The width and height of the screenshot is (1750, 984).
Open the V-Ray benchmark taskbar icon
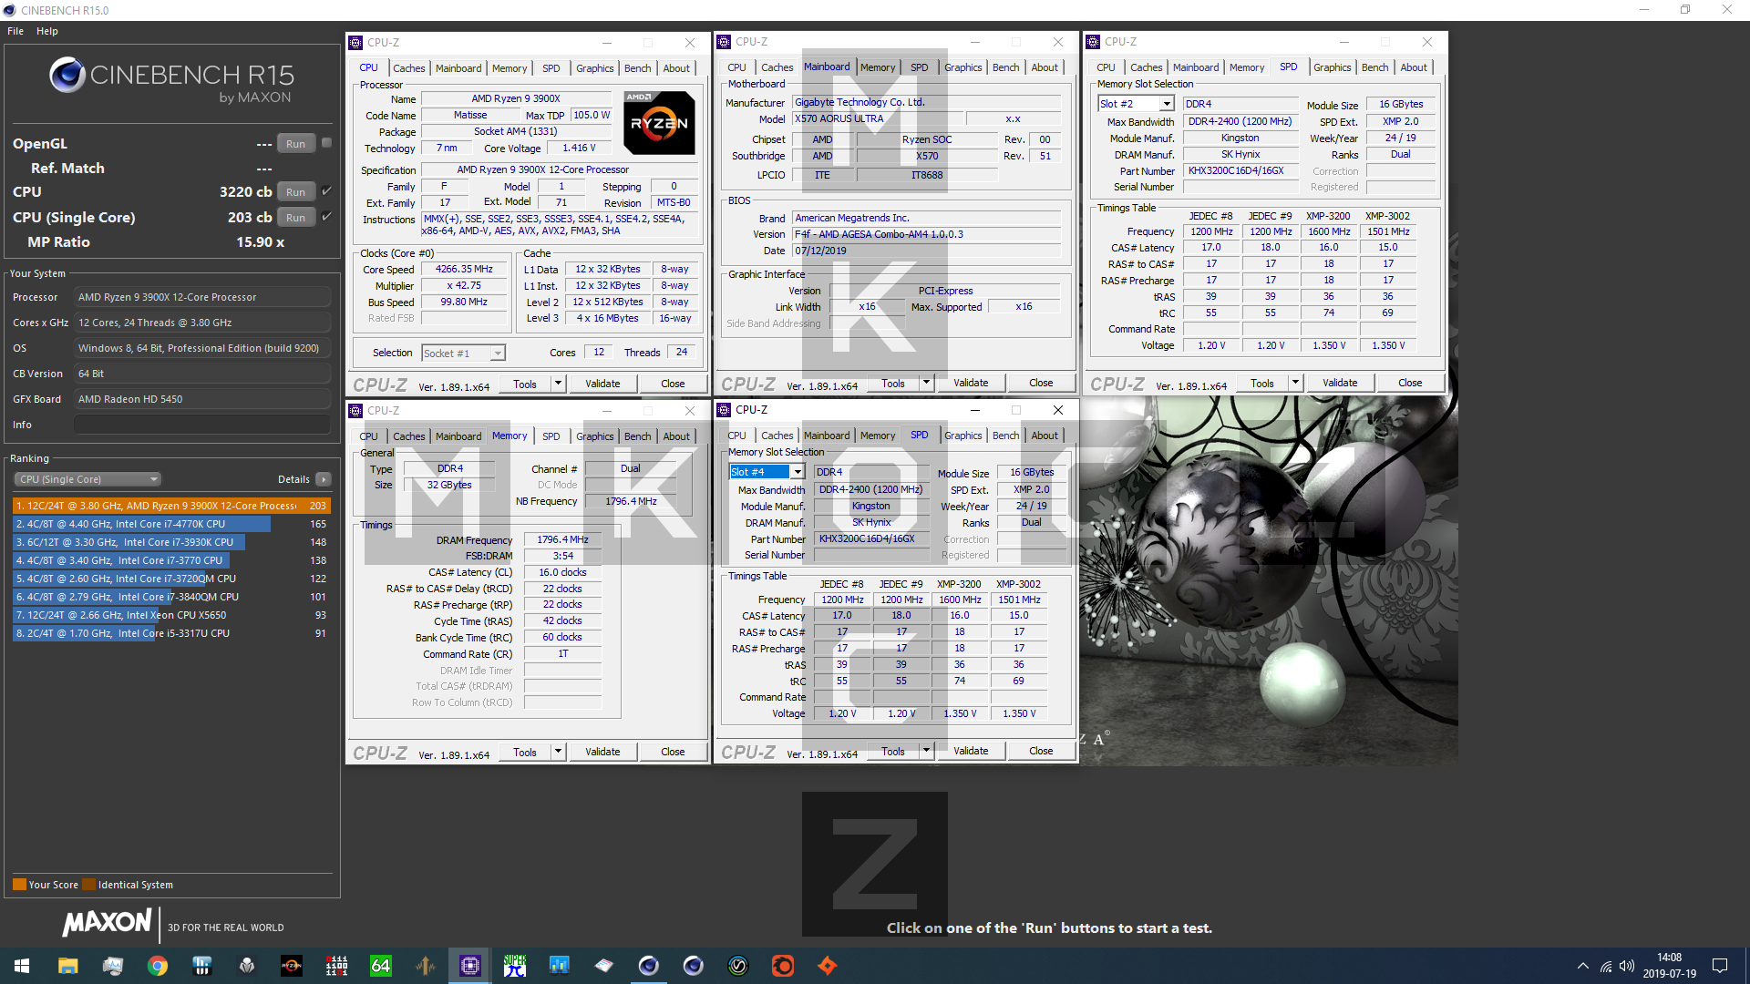tap(738, 966)
